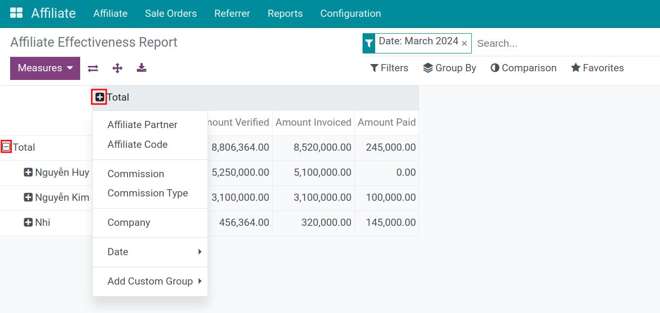Open the Affiliate menu in top navigation
This screenshot has width=660, height=313.
tap(110, 13)
